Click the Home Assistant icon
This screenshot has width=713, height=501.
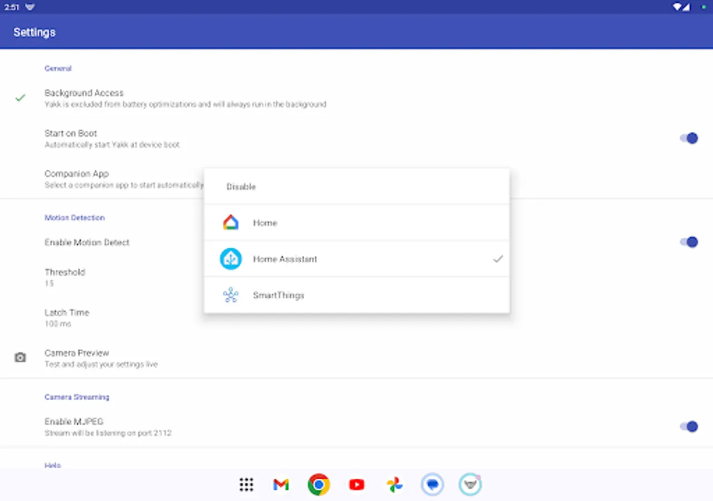click(231, 258)
